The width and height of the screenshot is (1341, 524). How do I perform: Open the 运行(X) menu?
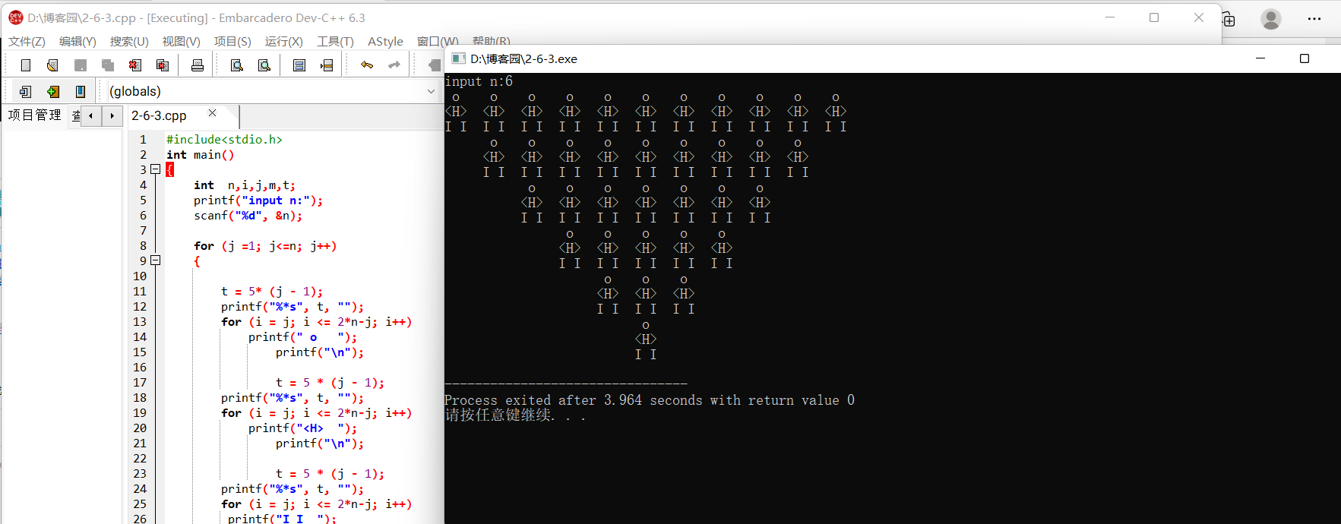(283, 42)
